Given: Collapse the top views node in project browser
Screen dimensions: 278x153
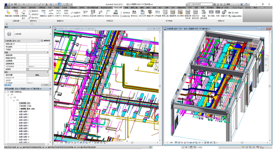Looking at the screenshot, I should [x=6, y=92].
